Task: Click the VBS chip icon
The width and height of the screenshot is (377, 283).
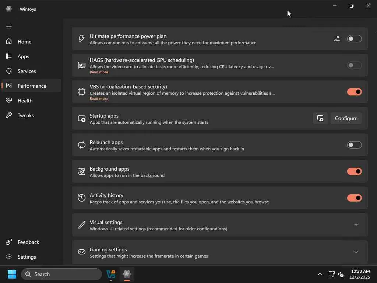Action: (82, 92)
